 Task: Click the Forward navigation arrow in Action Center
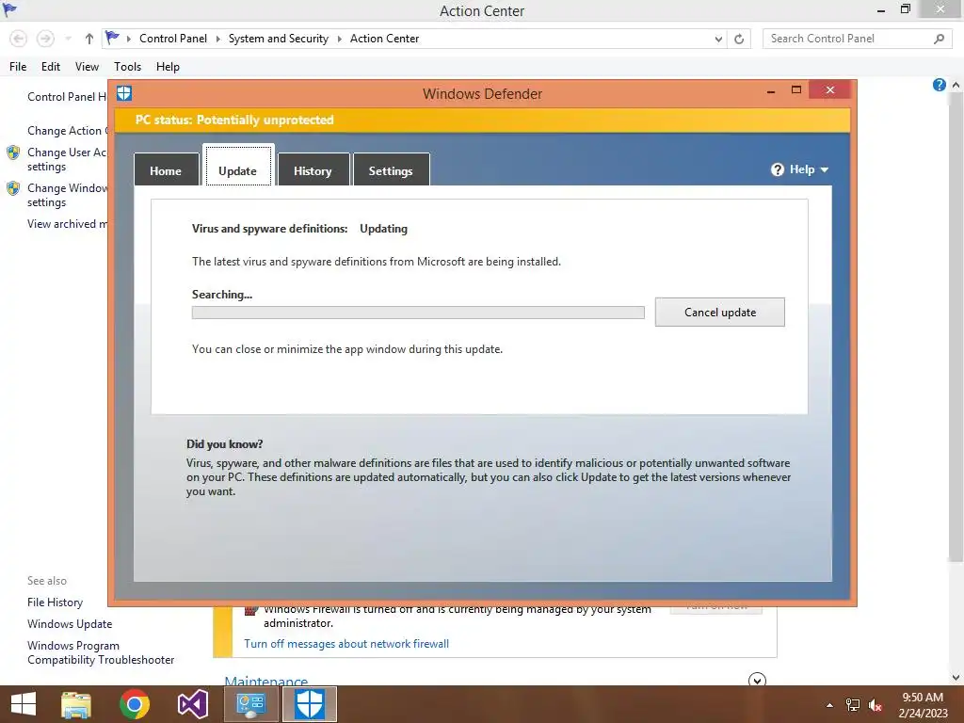pos(45,39)
